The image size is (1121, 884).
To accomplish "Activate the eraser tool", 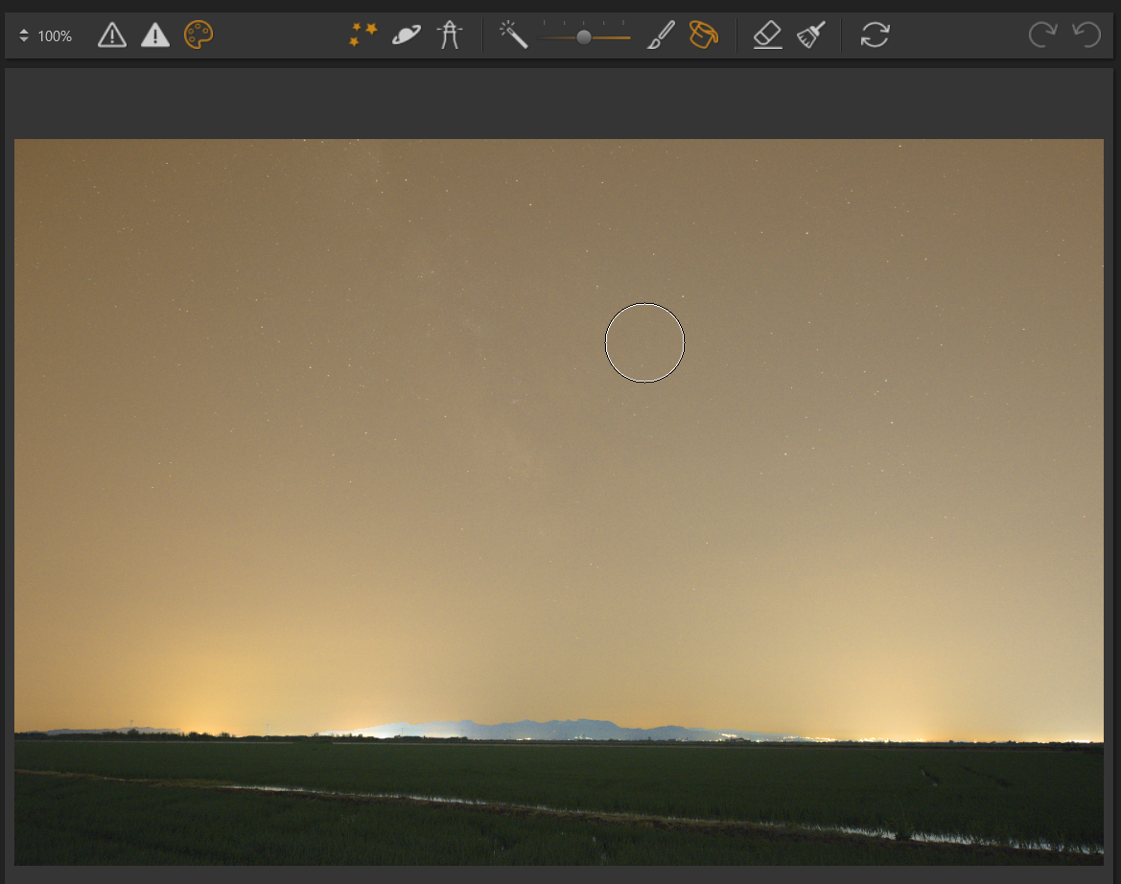I will click(768, 35).
